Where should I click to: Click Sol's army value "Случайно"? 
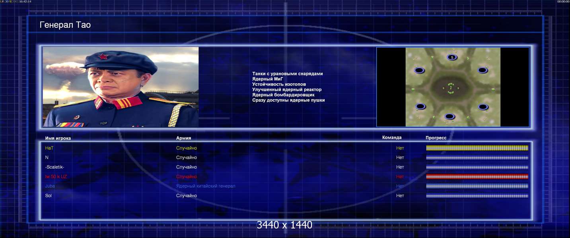(187, 196)
